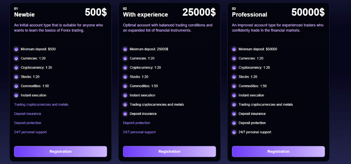Click Registration button on Professional card
The image size is (351, 164).
[278, 151]
